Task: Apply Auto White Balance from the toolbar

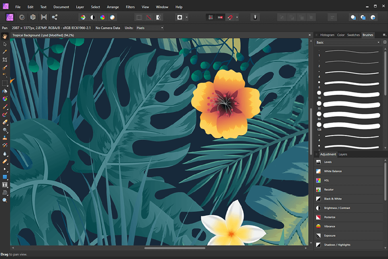Action: coord(112,17)
